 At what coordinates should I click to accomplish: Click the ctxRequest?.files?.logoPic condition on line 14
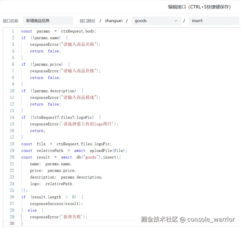coord(62,118)
